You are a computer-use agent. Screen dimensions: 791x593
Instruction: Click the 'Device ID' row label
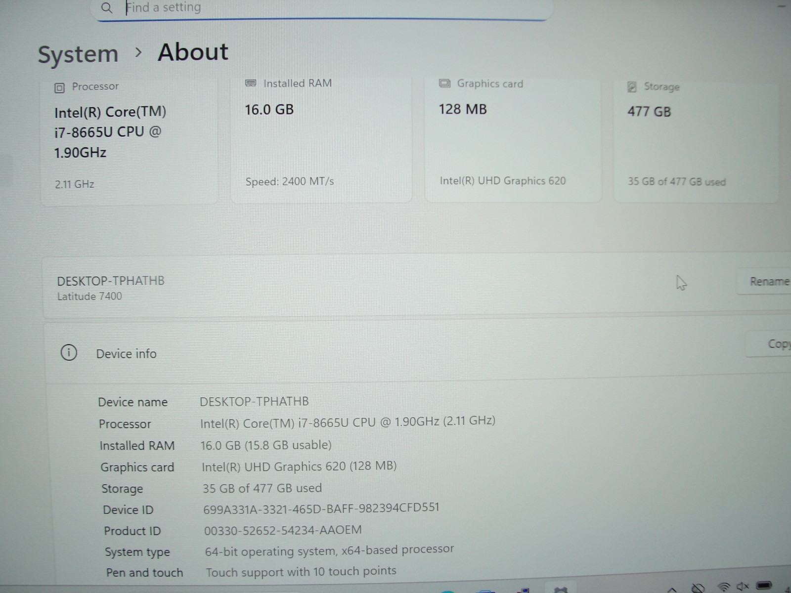pos(128,510)
